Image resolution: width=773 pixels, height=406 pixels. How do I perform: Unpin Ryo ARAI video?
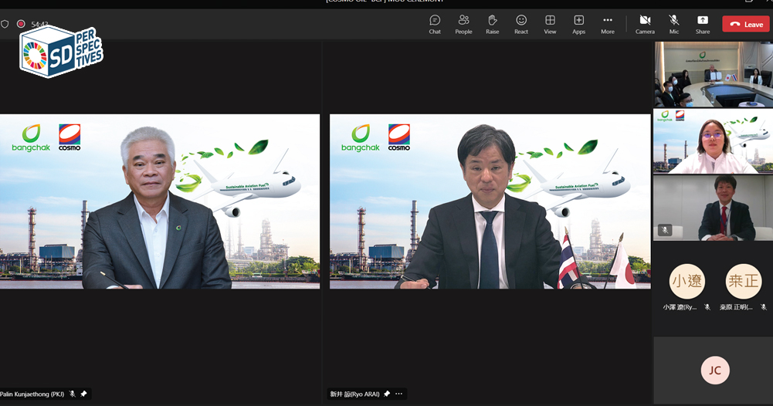click(x=387, y=394)
